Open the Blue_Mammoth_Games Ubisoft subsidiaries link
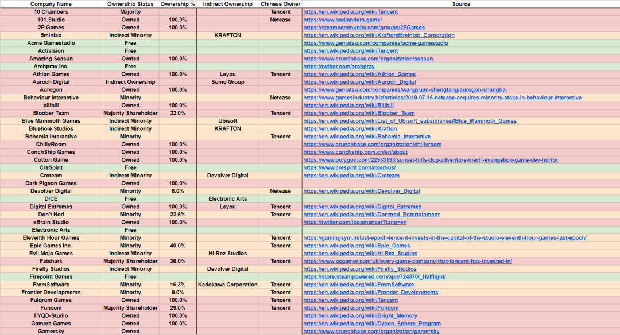Image resolution: width=620 pixels, height=335 pixels. point(410,121)
